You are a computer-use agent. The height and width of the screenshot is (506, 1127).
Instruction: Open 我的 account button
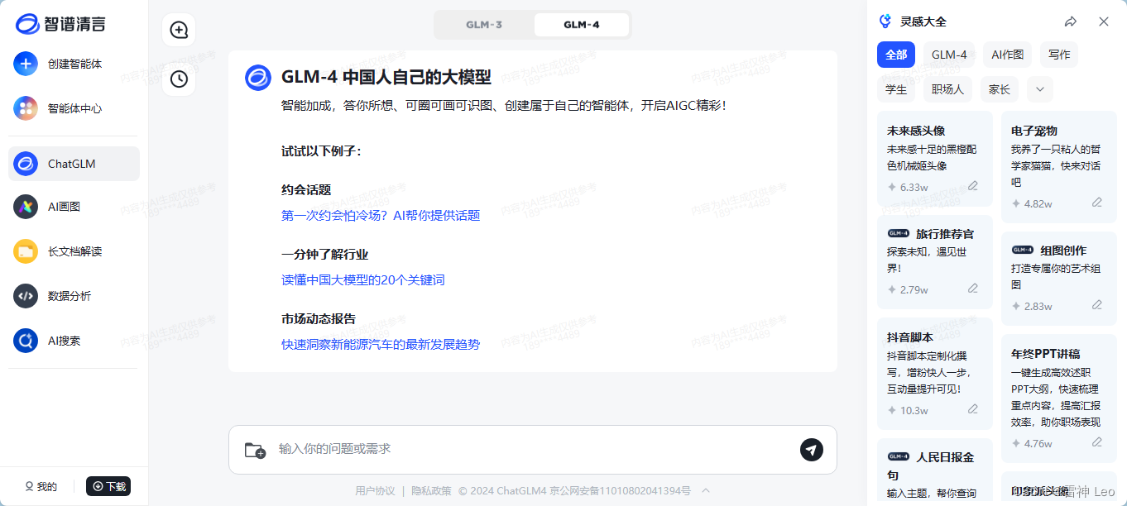tap(41, 486)
